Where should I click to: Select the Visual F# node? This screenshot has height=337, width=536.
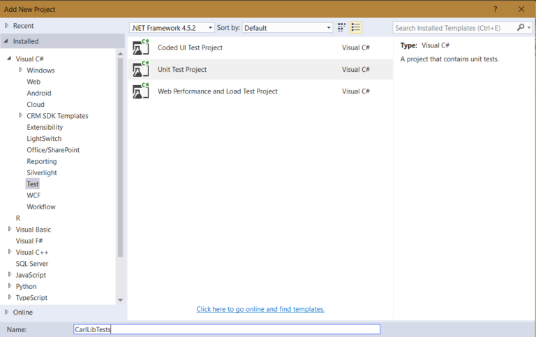(29, 241)
